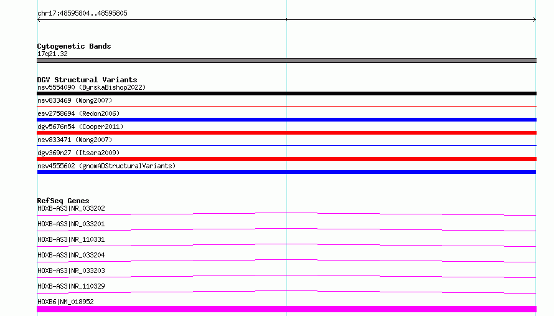The image size is (554, 316).
Task: Click the gray 17q21.32 cytogenetic band bar
Action: 286,60
